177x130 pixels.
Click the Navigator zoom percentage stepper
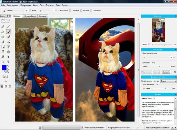pyautogui.click(x=149, y=45)
